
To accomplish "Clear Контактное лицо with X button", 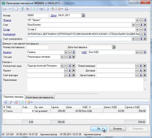I will [74, 66].
